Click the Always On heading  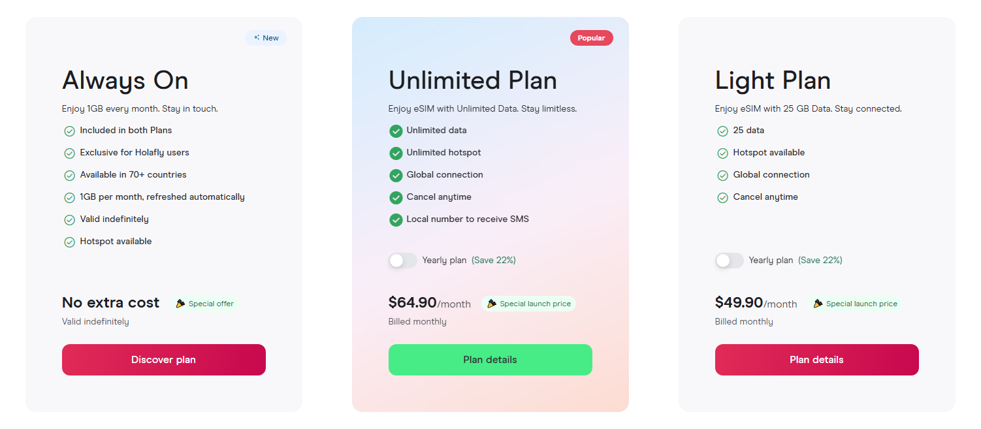click(x=125, y=81)
